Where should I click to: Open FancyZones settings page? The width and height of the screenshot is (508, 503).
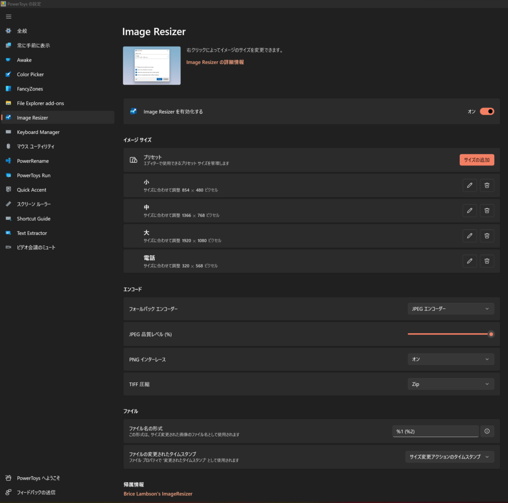[x=58, y=88]
